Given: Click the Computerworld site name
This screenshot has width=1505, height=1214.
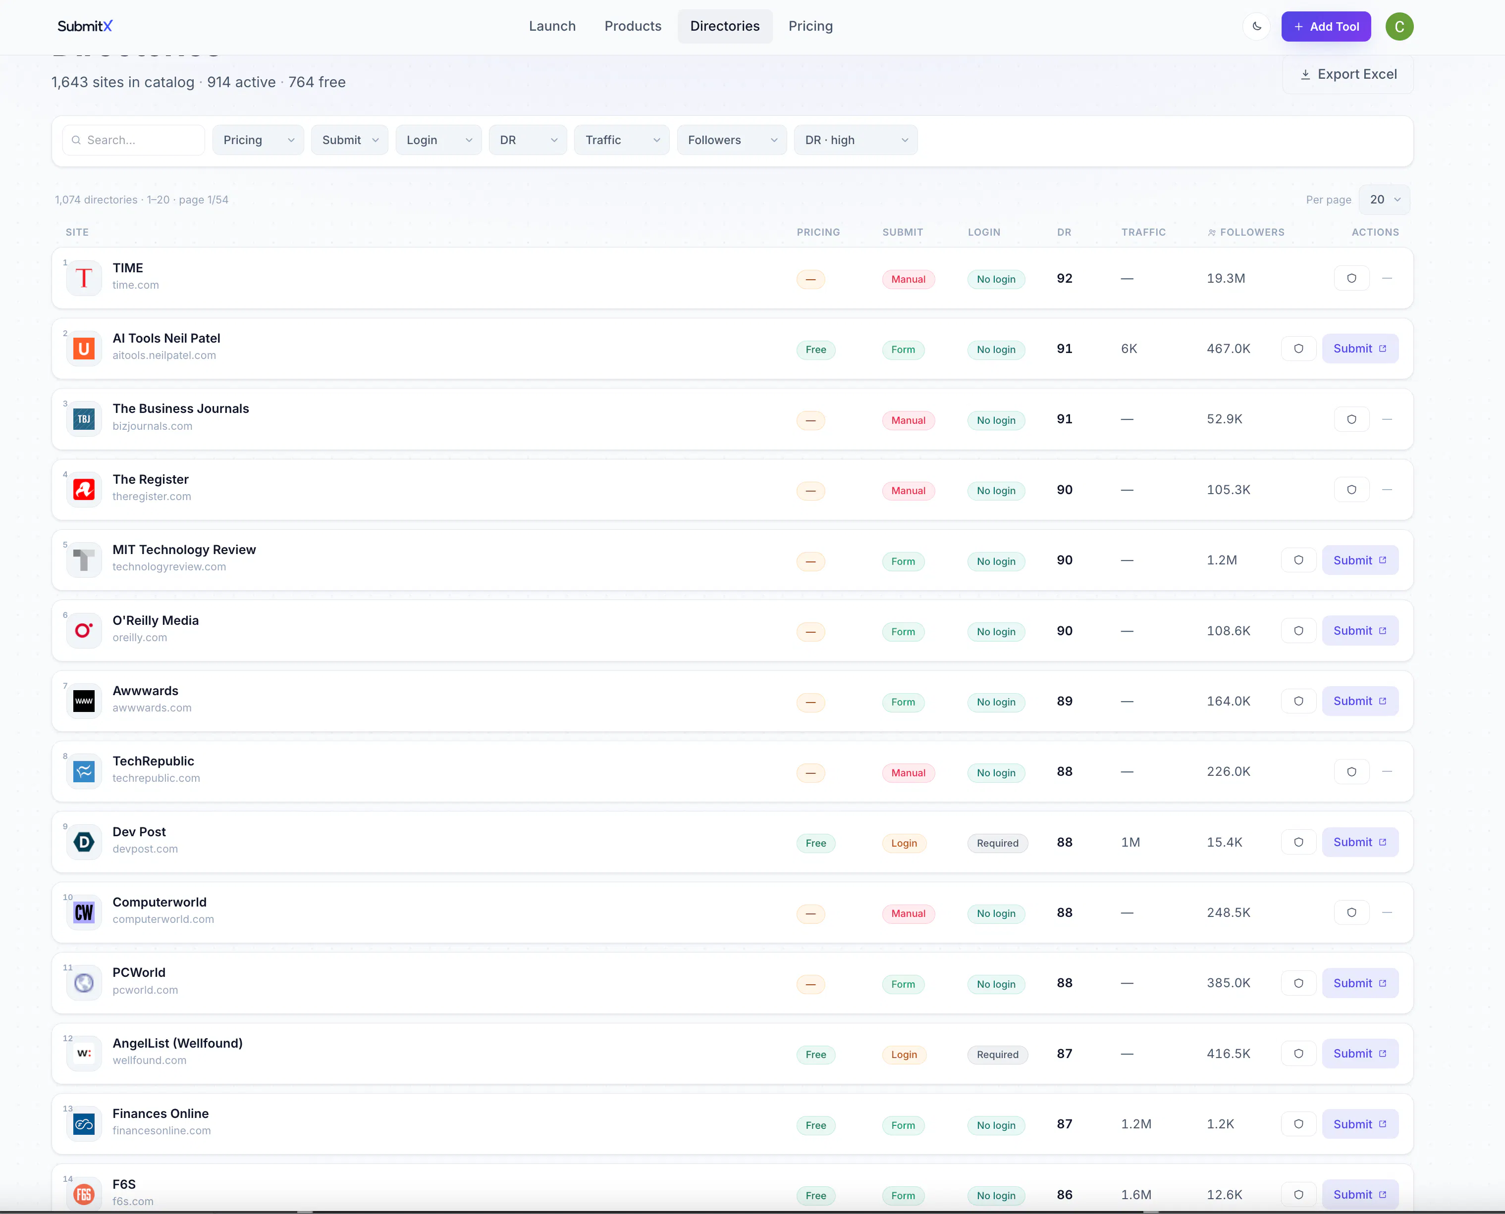Looking at the screenshot, I should tap(160, 902).
